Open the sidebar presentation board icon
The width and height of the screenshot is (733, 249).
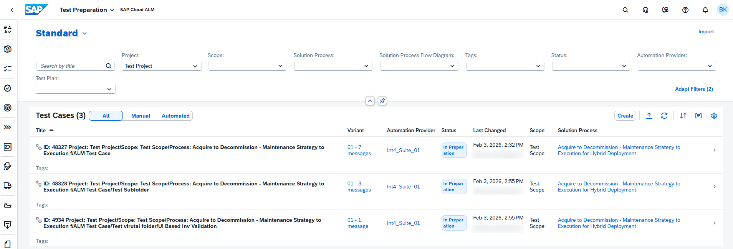point(8,225)
